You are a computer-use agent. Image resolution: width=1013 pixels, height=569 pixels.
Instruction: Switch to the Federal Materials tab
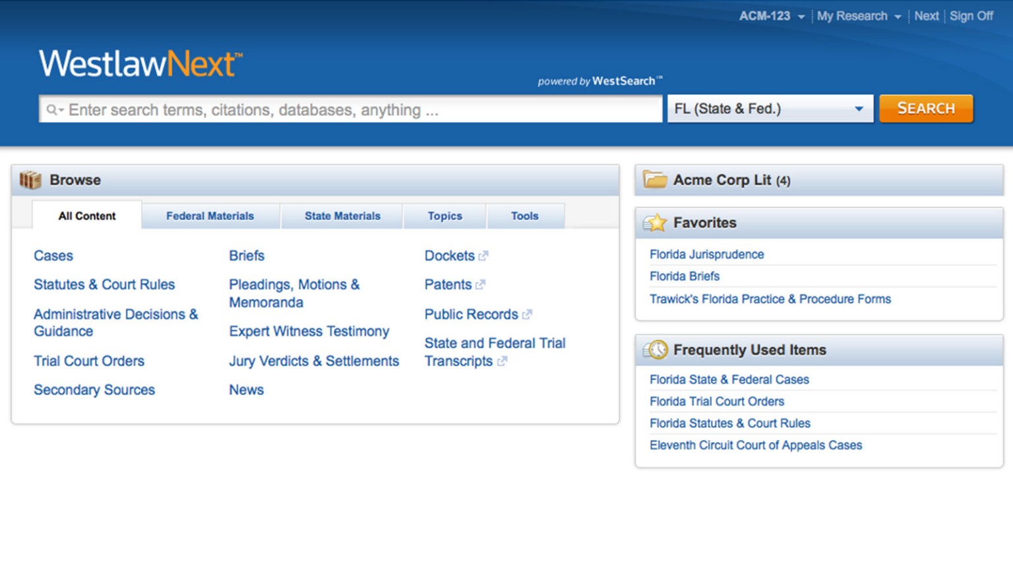210,216
